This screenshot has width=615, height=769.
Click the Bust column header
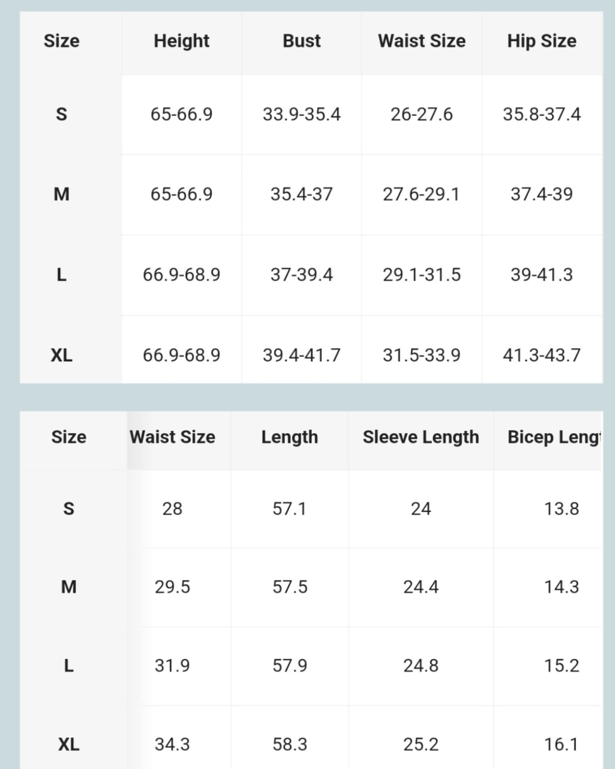302,41
